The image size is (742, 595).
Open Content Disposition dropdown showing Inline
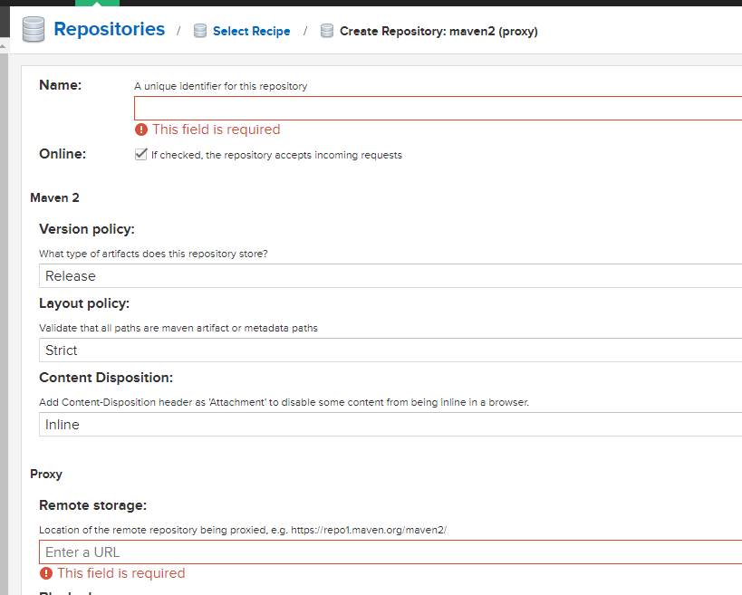click(390, 425)
